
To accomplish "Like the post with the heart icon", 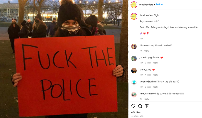I will [133, 106].
